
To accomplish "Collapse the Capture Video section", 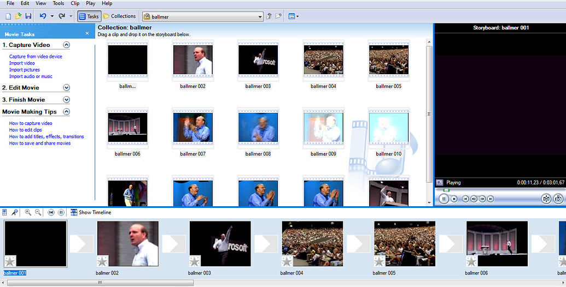I will 66,45.
